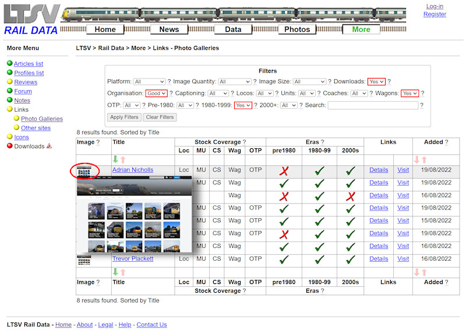Click help question mark next to Downloads filter
Image resolution: width=466 pixels, height=334 pixels.
click(x=389, y=81)
